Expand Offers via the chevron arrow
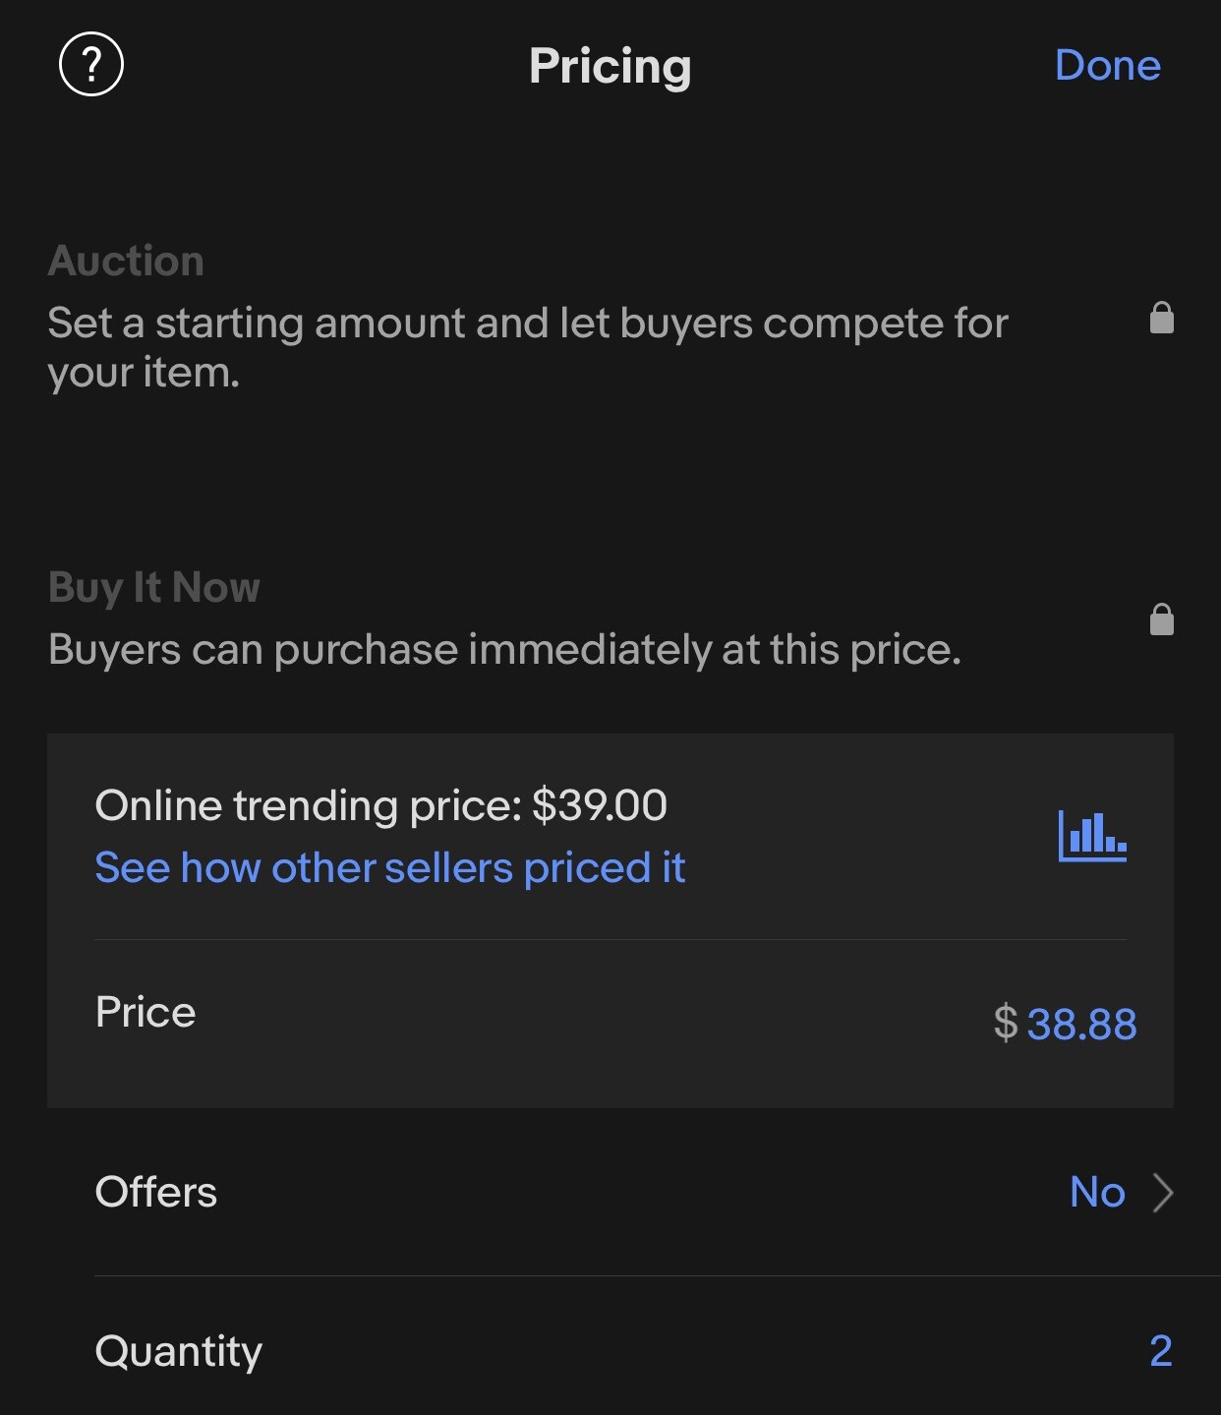The image size is (1221, 1415). [x=1163, y=1192]
